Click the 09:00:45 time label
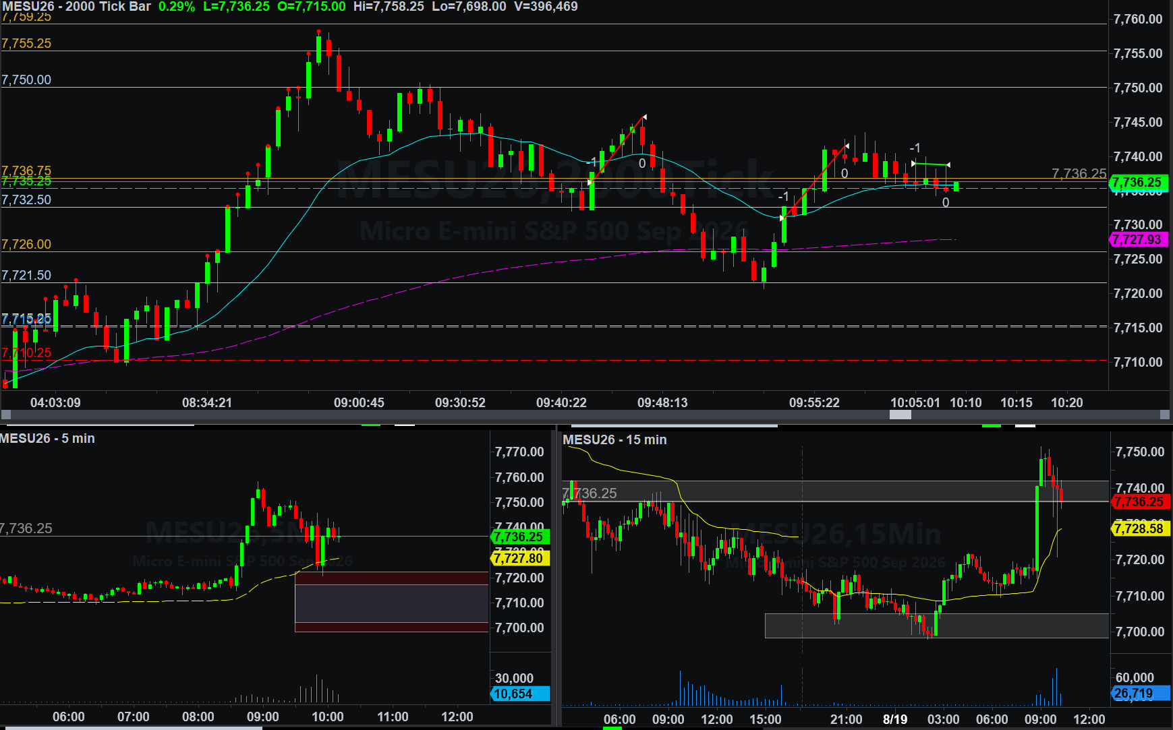 pyautogui.click(x=359, y=402)
